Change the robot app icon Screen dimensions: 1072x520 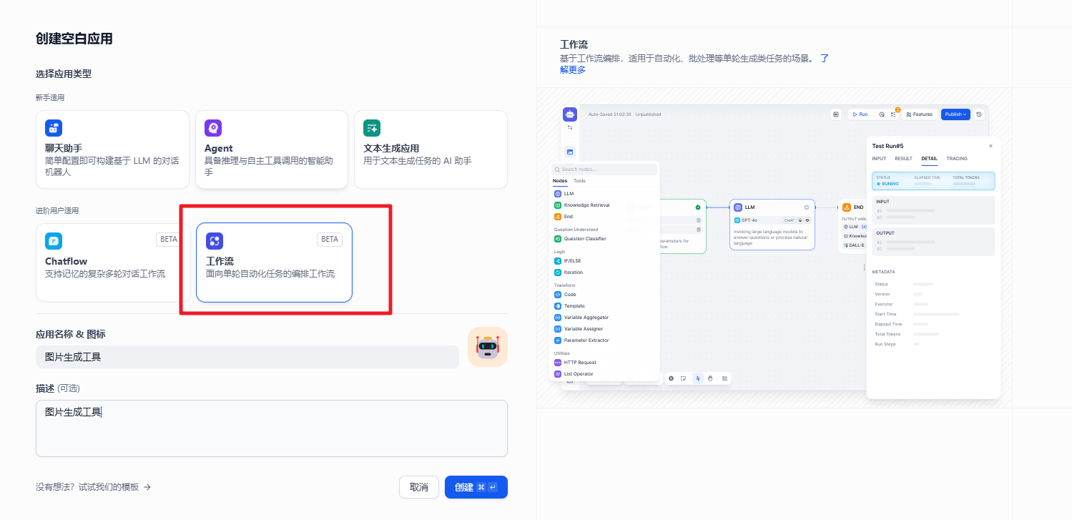point(488,347)
